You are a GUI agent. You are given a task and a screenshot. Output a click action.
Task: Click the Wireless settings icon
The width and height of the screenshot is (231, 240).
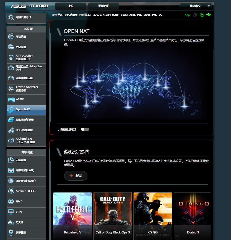click(x=11, y=160)
